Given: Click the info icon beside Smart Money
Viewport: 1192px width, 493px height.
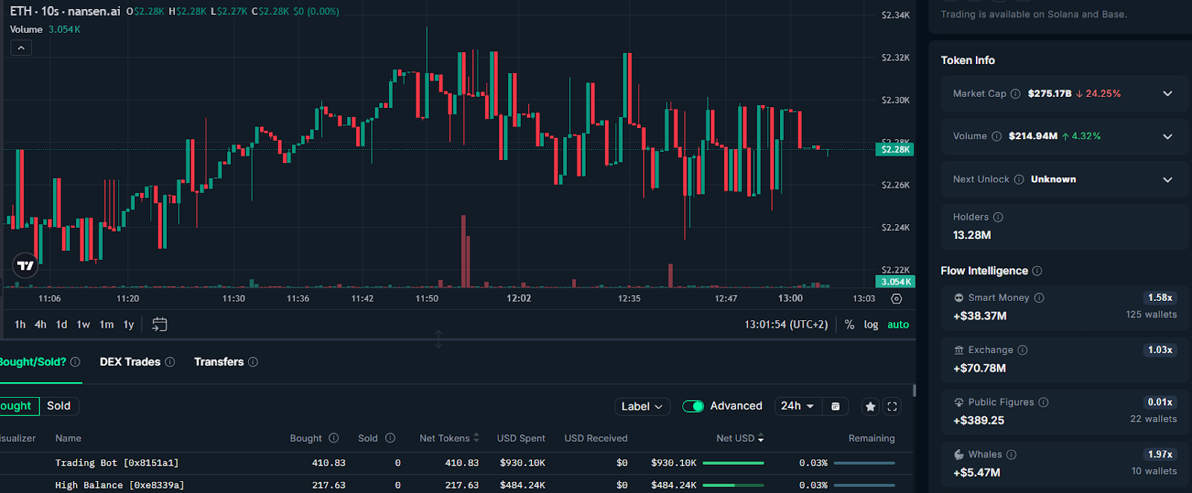Looking at the screenshot, I should [x=1039, y=298].
